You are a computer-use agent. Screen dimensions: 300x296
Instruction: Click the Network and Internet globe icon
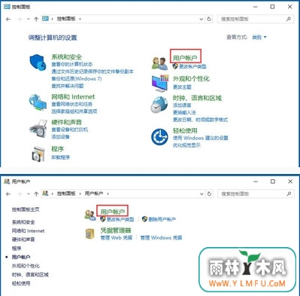[x=38, y=102]
